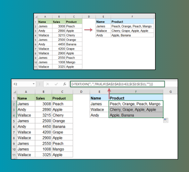
Task: Select column D header in upper spreadsheet
Action: point(89,17)
